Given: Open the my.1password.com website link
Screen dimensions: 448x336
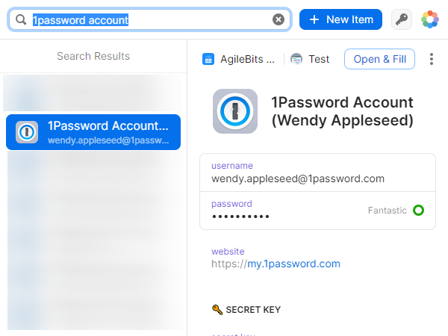Looking at the screenshot, I should point(293,264).
